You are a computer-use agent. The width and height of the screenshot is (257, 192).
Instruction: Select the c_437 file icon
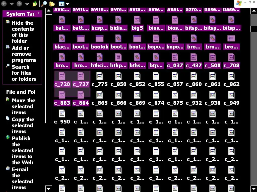coord(194,57)
